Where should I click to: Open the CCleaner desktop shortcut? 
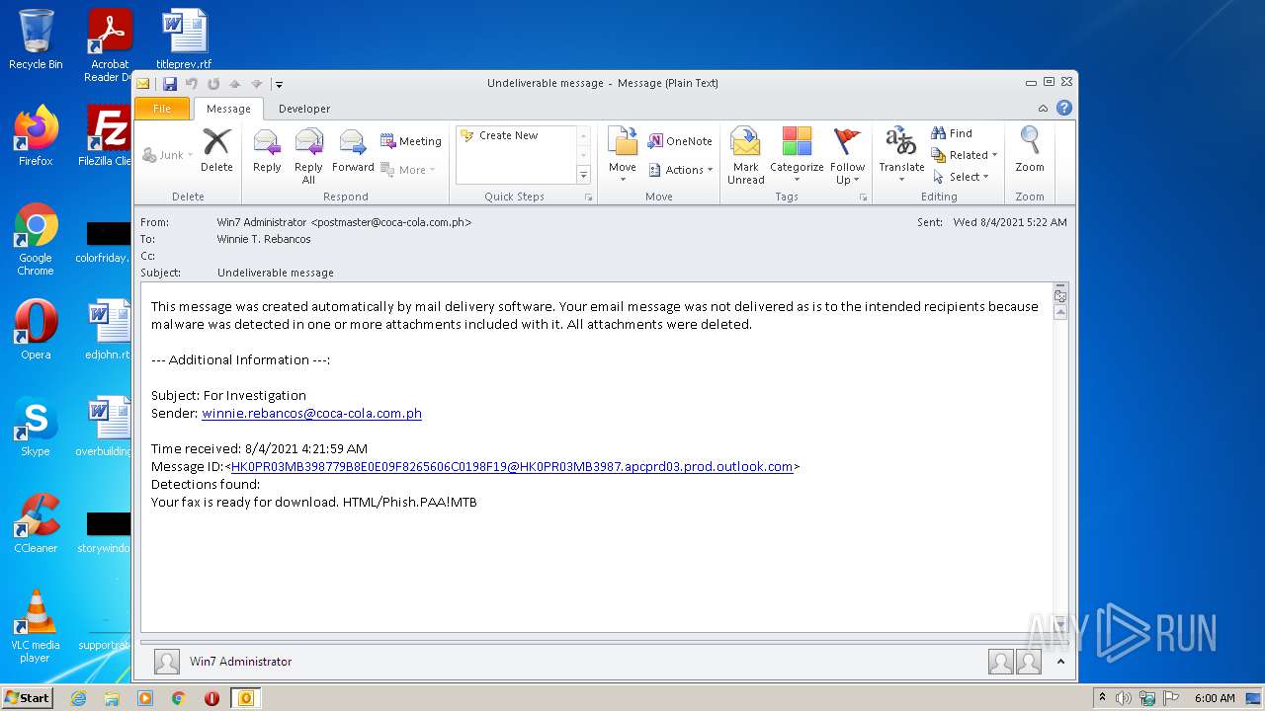(36, 523)
